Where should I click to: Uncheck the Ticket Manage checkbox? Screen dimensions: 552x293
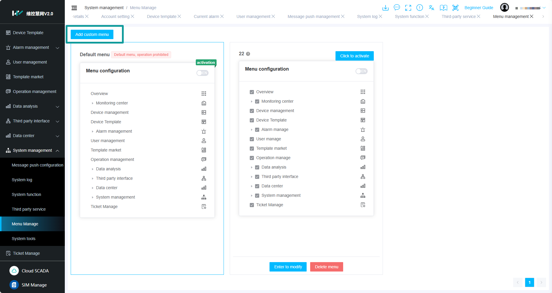coord(252,205)
